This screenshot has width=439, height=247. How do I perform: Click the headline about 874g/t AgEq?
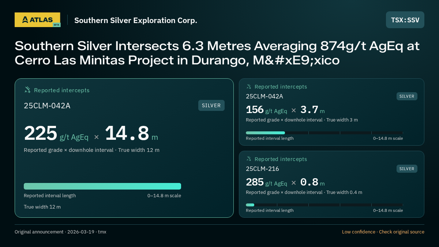point(217,53)
